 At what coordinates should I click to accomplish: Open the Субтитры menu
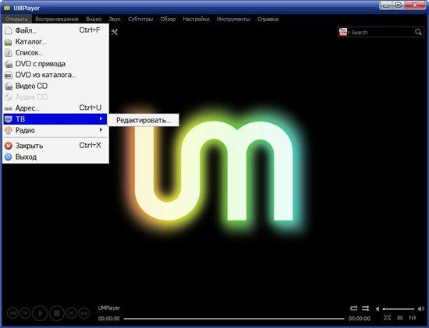140,19
